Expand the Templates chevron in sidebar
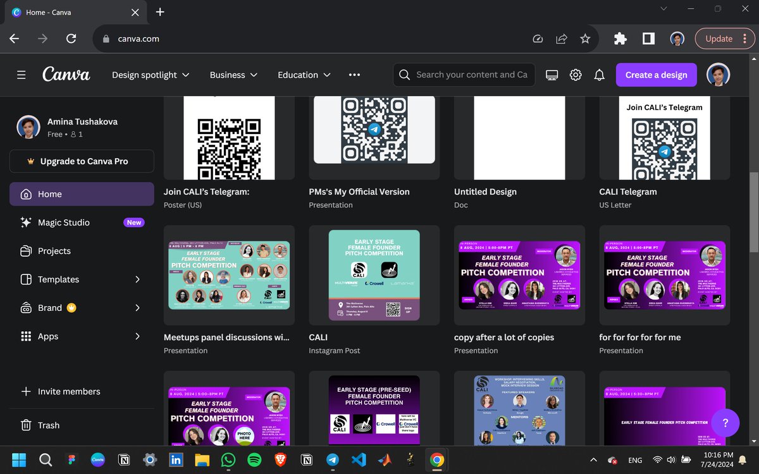 point(138,279)
